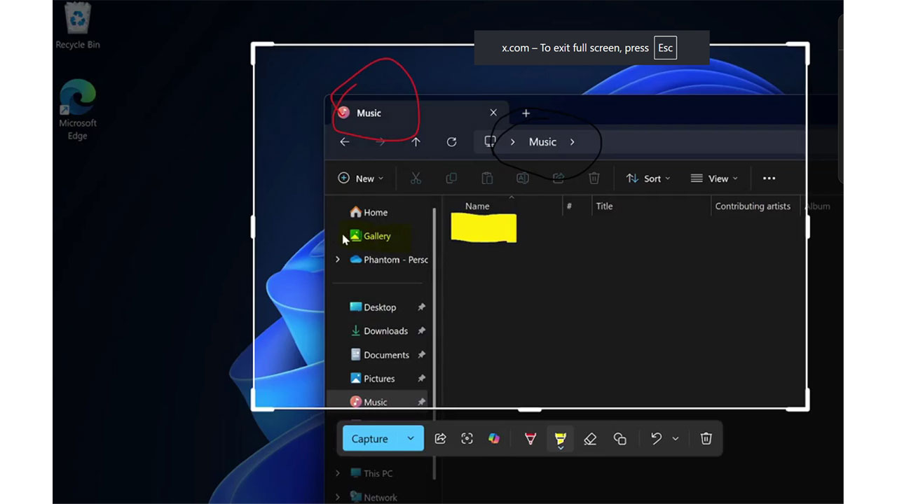Unpin Desktop using its pin icon

tap(421, 307)
